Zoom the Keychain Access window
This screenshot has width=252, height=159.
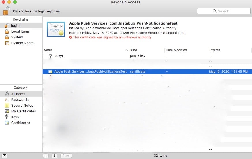pyautogui.click(x=15, y=2)
